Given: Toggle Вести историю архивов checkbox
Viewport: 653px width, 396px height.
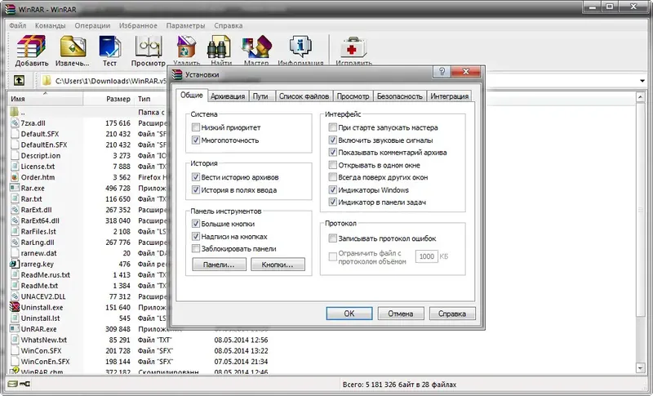Looking at the screenshot, I should (x=196, y=177).
